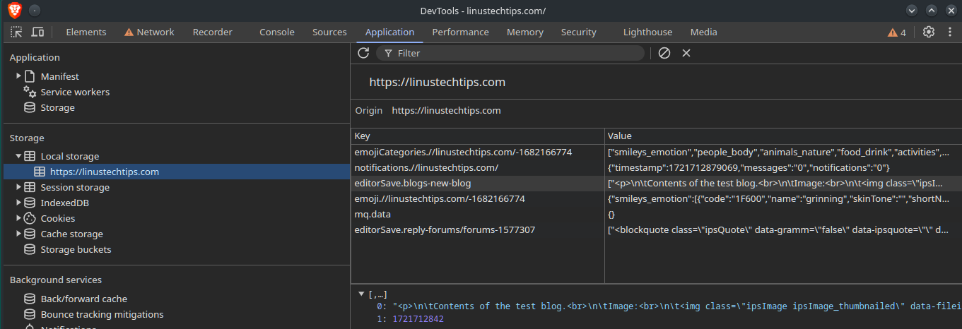Activate the inspect element picker icon
Viewport: 962px width, 329px height.
(x=16, y=32)
